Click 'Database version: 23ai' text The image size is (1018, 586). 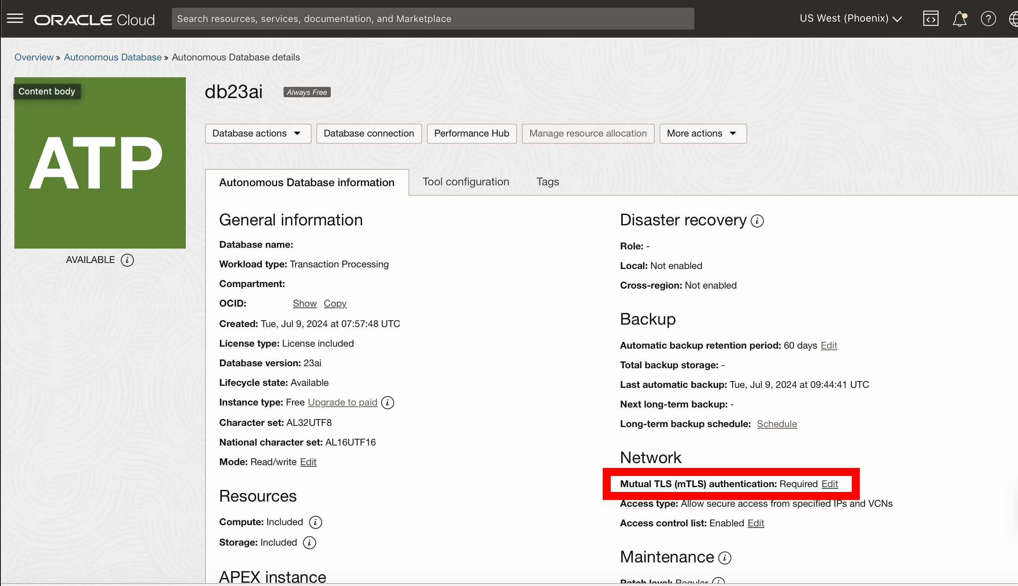270,363
